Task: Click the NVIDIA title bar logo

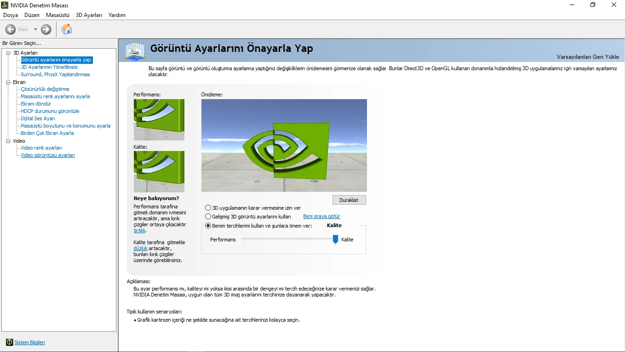Action: 5,5
